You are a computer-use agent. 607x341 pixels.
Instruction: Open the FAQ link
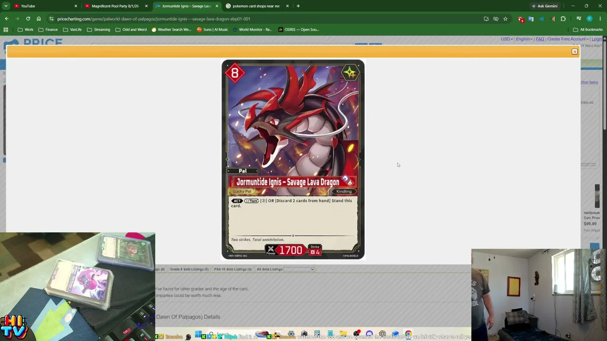pyautogui.click(x=540, y=39)
